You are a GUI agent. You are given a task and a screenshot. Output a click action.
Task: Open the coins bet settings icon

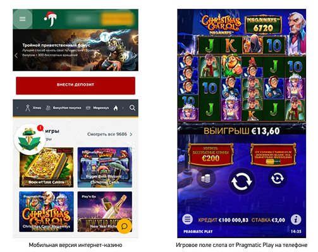(206, 179)
